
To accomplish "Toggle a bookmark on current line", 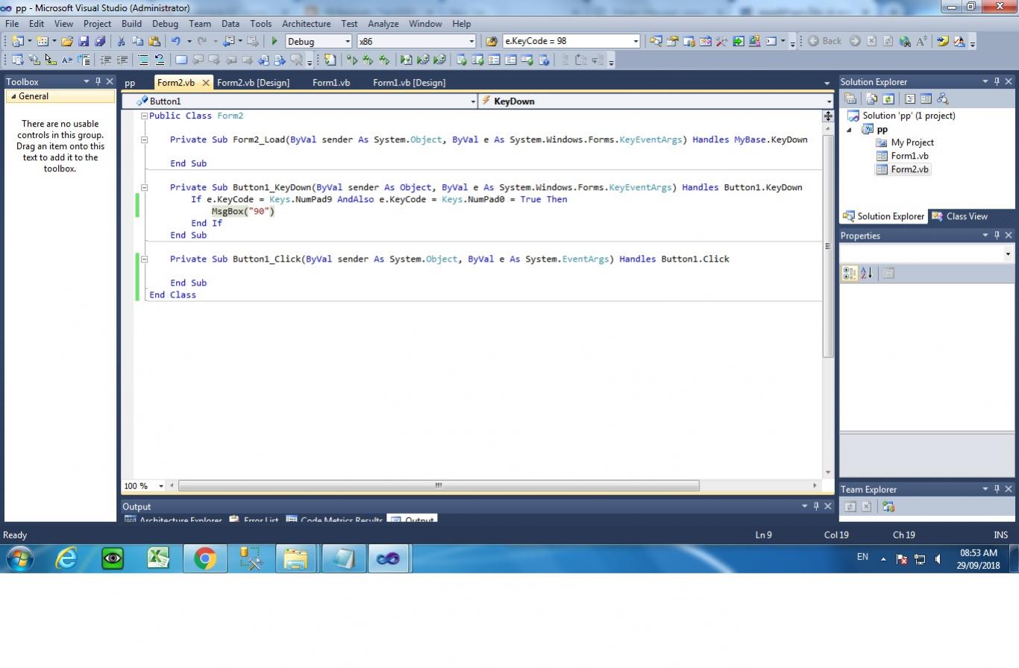I will pyautogui.click(x=181, y=60).
